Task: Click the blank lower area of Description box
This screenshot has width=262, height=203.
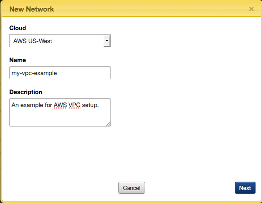Action: (57, 118)
